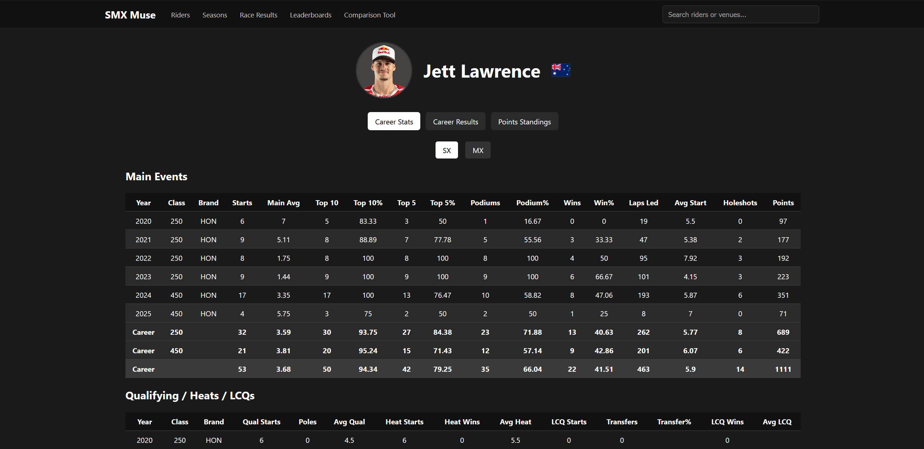This screenshot has height=449, width=924.
Task: Keep SX discipline view selected
Action: pyautogui.click(x=446, y=150)
